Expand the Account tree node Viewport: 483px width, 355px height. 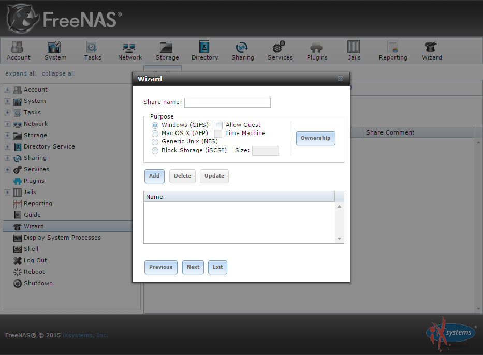(x=7, y=90)
